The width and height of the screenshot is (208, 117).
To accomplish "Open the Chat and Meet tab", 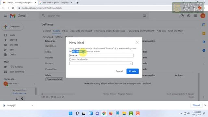I will tap(175, 31).
